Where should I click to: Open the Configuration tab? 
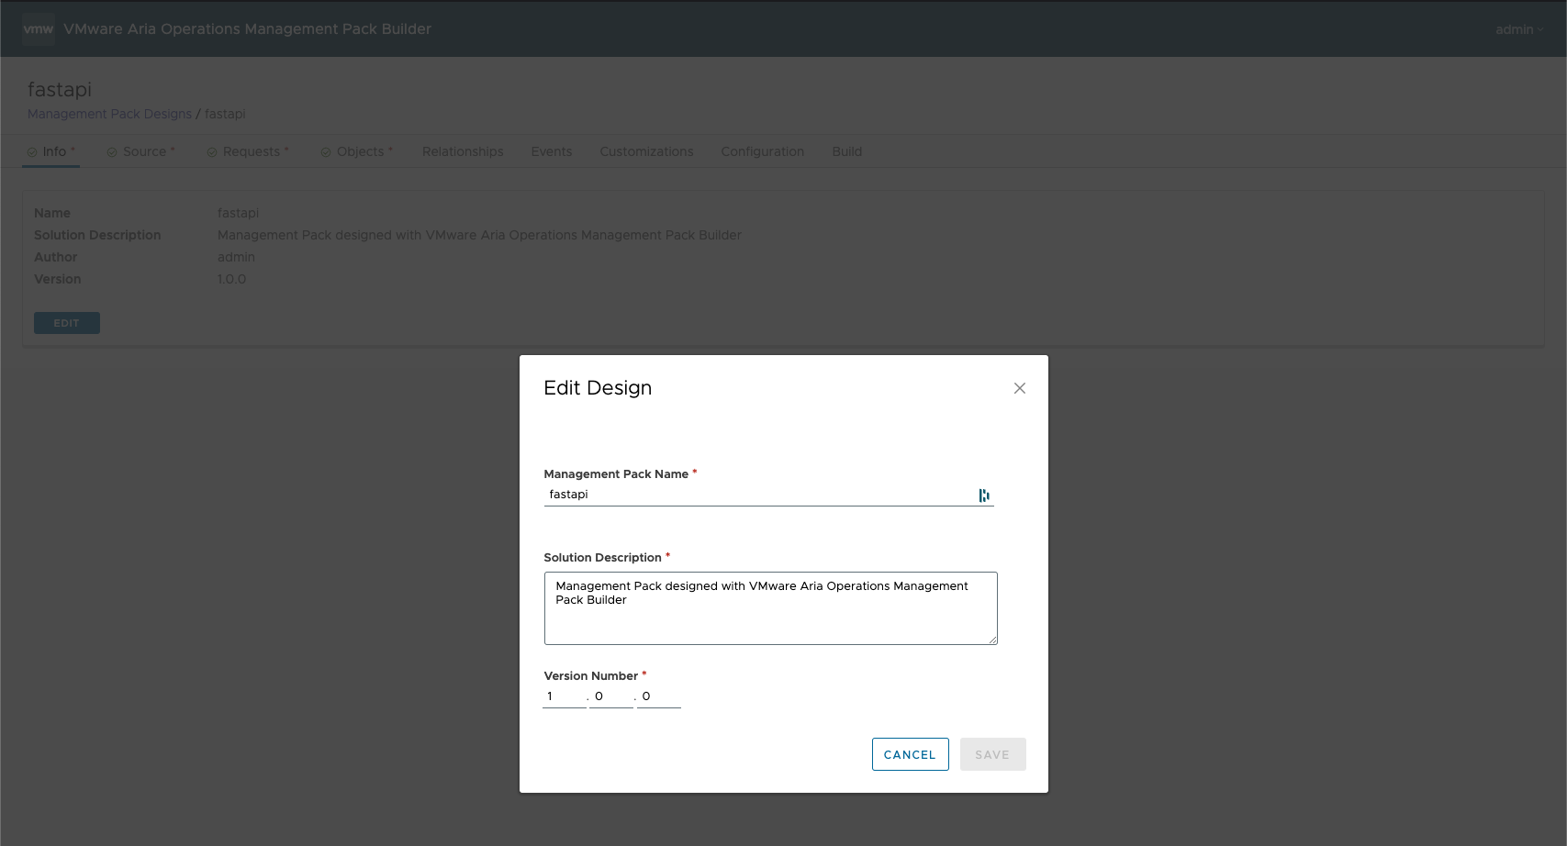pyautogui.click(x=762, y=151)
